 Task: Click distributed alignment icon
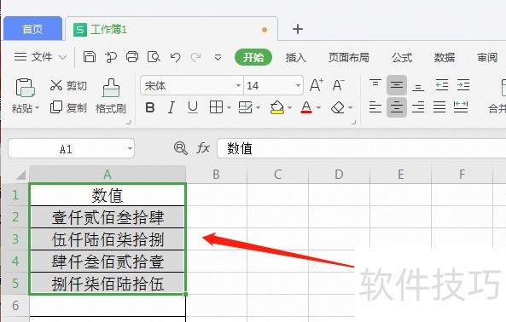coord(461,106)
